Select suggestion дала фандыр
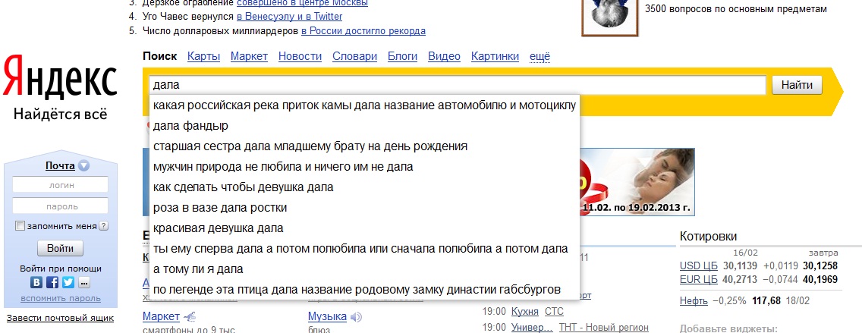 click(364, 126)
